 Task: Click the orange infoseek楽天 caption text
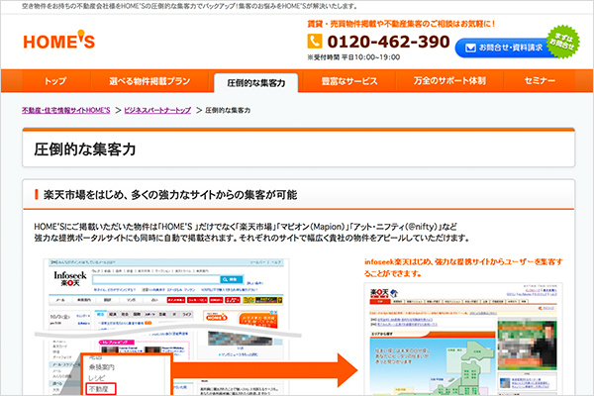pyautogui.click(x=463, y=267)
